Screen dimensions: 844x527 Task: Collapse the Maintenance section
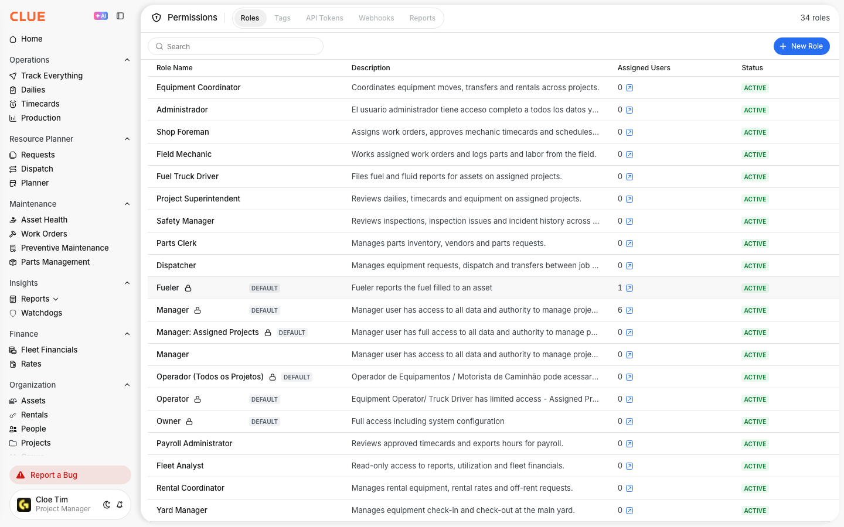[127, 204]
